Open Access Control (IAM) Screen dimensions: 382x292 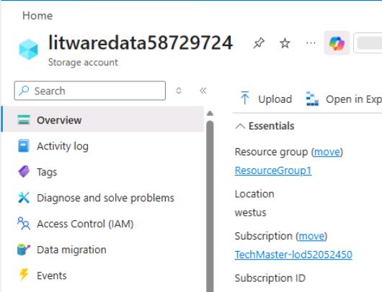[102, 224]
